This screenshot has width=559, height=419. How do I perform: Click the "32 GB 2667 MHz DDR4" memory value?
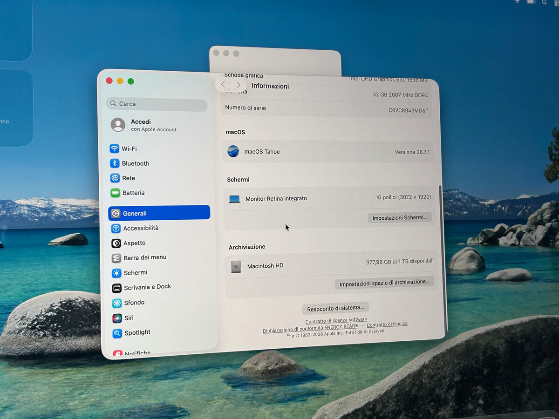coord(400,95)
